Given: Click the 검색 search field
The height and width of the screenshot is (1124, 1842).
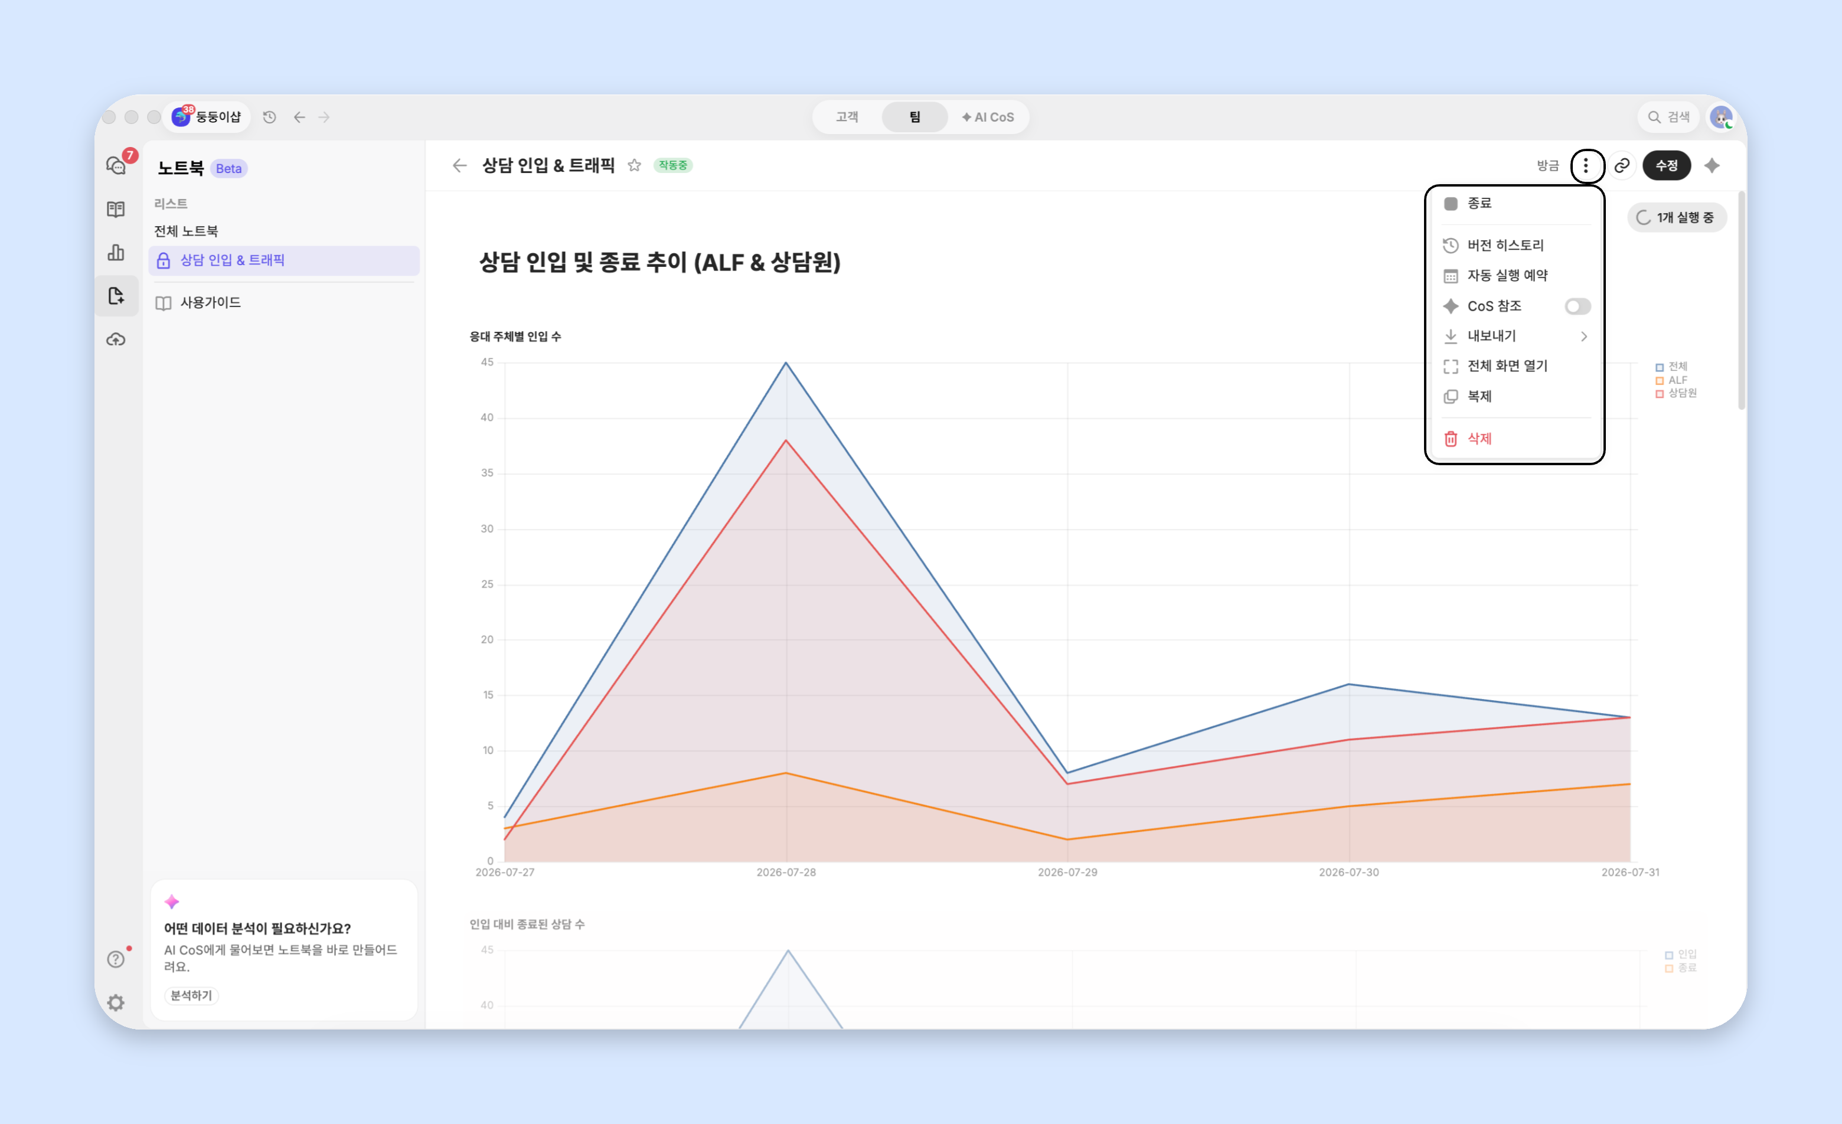Looking at the screenshot, I should pyautogui.click(x=1670, y=116).
